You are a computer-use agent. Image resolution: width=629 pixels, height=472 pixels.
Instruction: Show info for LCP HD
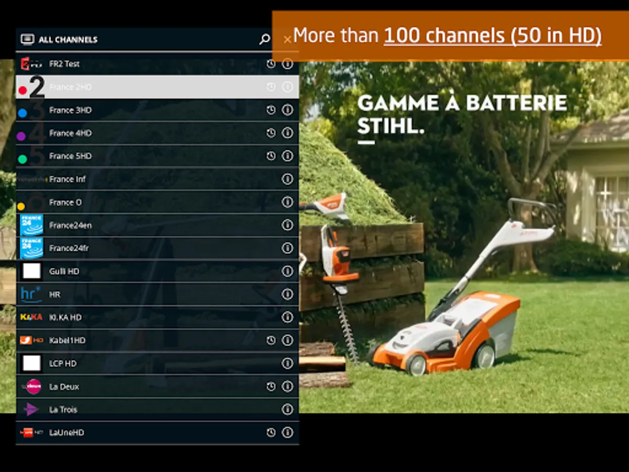click(287, 363)
